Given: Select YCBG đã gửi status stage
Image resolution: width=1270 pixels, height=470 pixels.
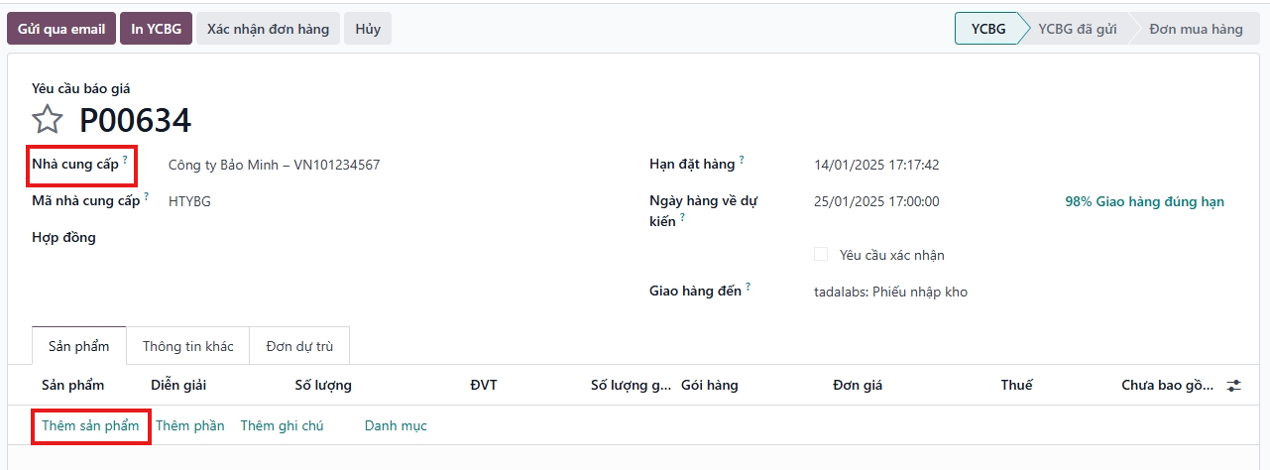Looking at the screenshot, I should tap(1077, 29).
